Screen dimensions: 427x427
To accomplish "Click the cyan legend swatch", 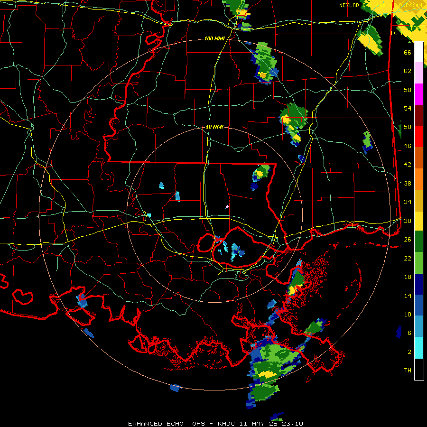I will click(419, 348).
